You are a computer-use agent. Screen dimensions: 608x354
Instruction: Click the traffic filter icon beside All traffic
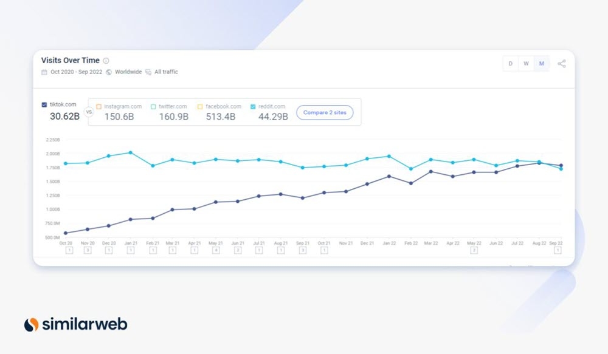click(x=149, y=72)
